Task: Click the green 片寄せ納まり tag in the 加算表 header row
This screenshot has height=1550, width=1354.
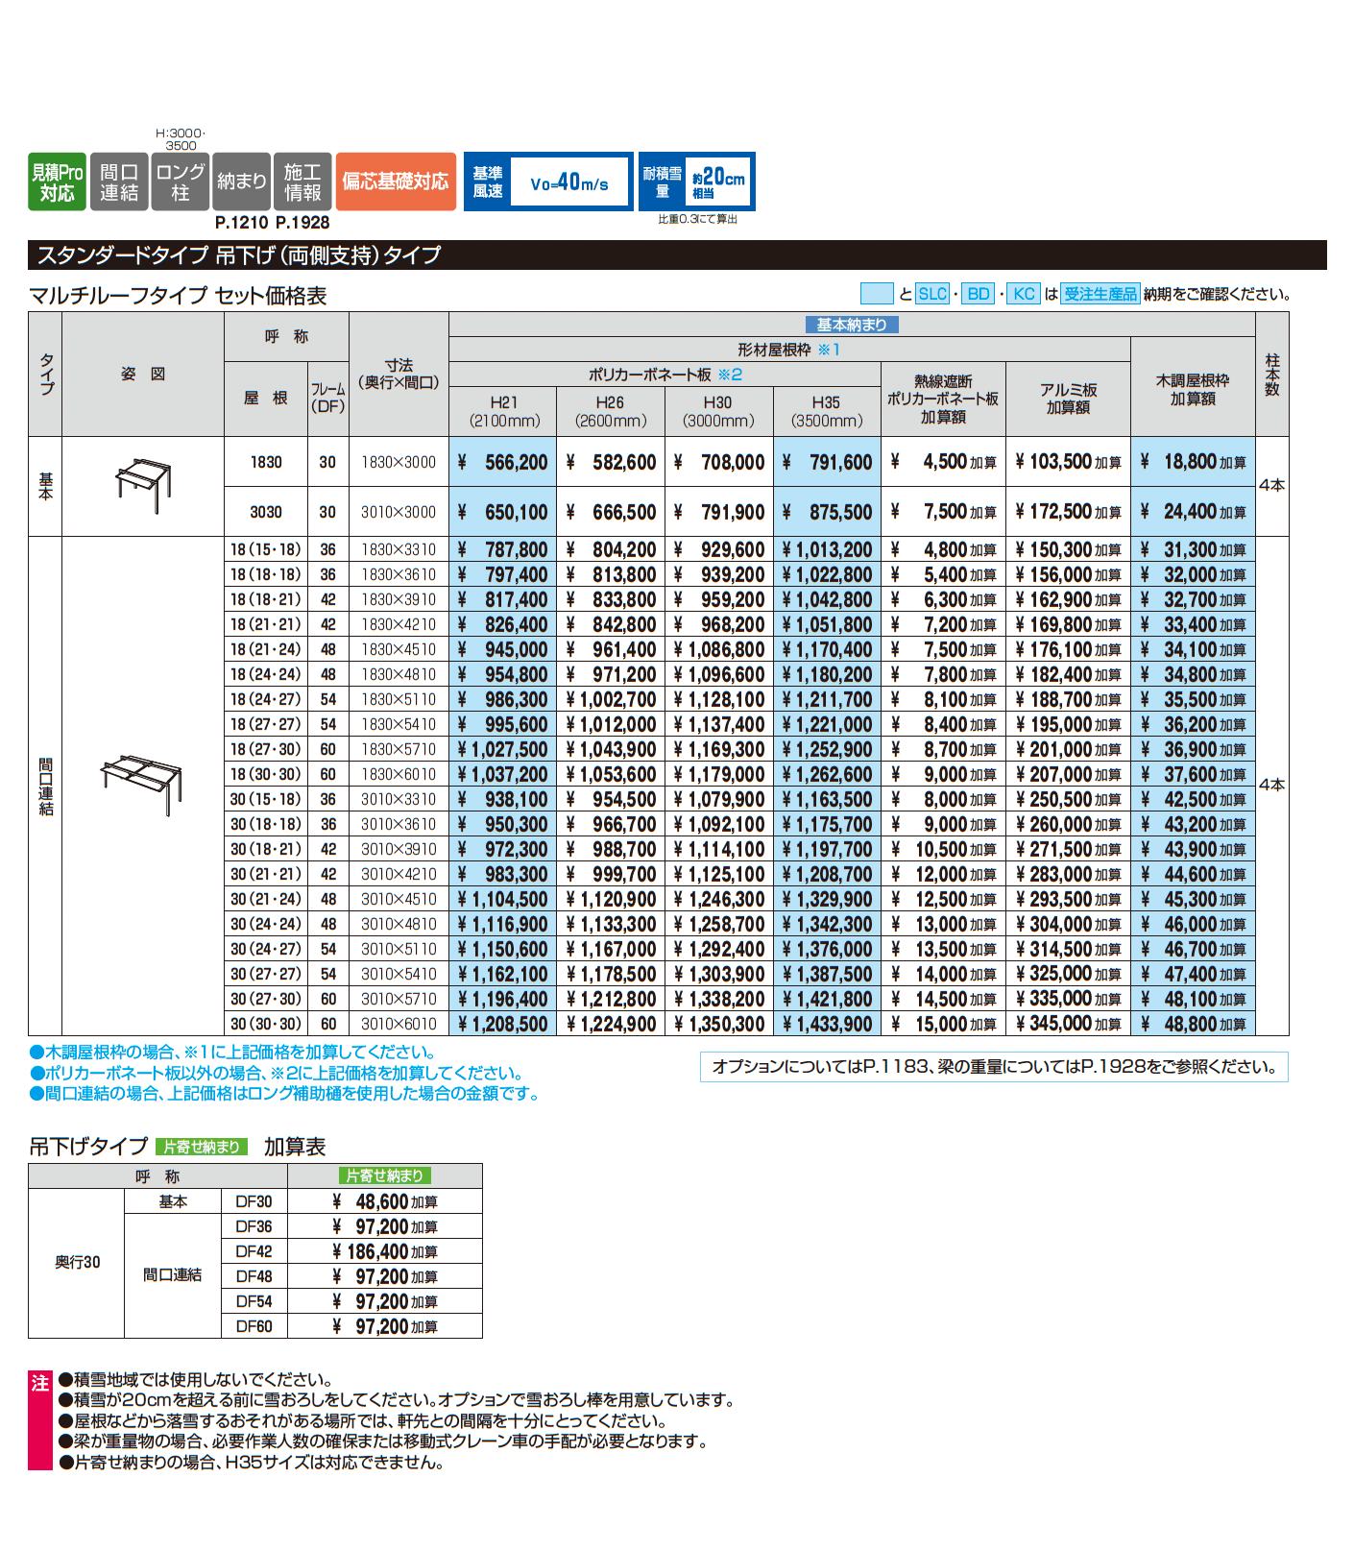Action: (384, 1175)
